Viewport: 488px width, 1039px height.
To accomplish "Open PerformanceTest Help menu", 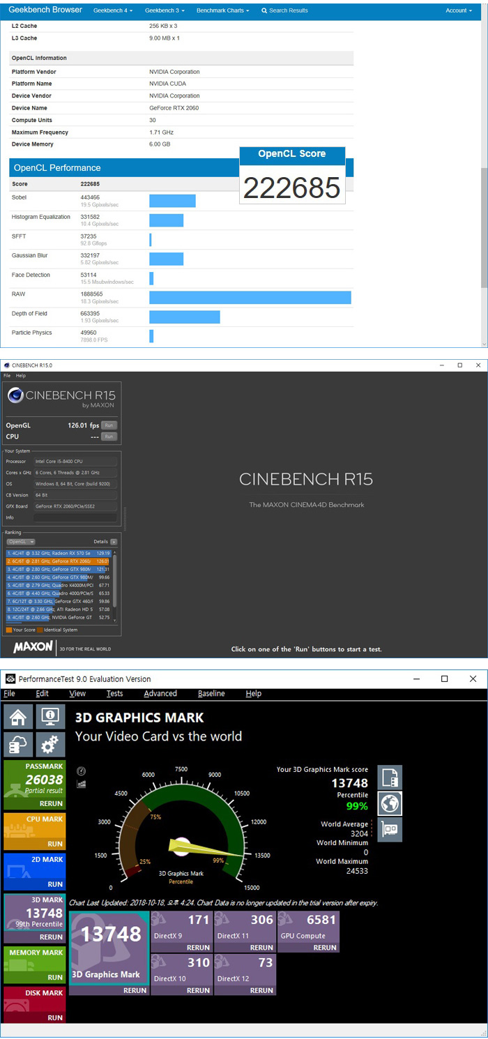I will pos(254,693).
